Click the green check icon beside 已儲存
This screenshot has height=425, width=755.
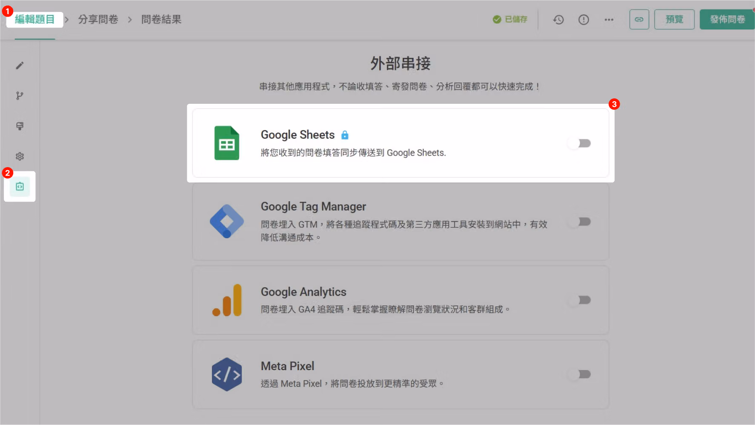click(x=497, y=20)
